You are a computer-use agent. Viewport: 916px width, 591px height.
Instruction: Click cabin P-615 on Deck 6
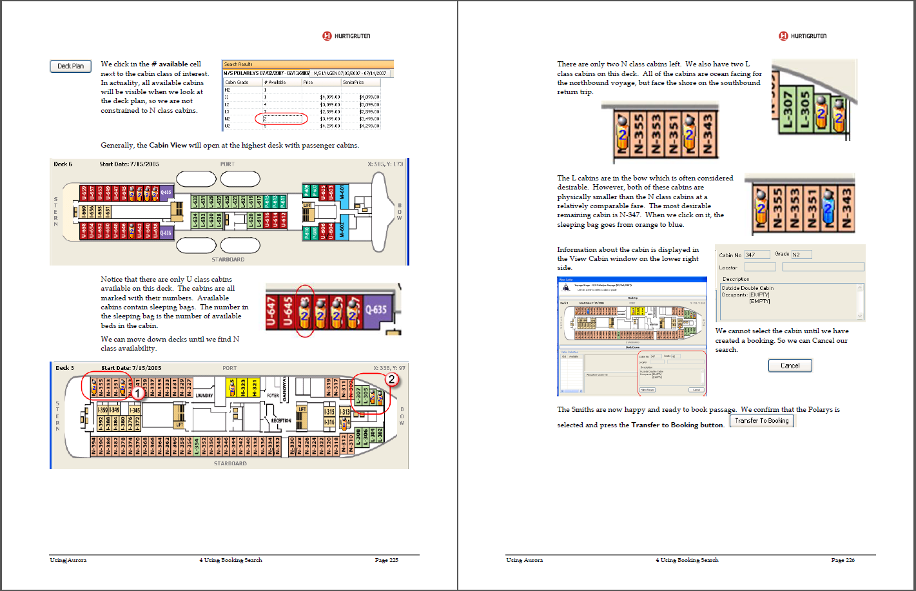tap(267, 202)
